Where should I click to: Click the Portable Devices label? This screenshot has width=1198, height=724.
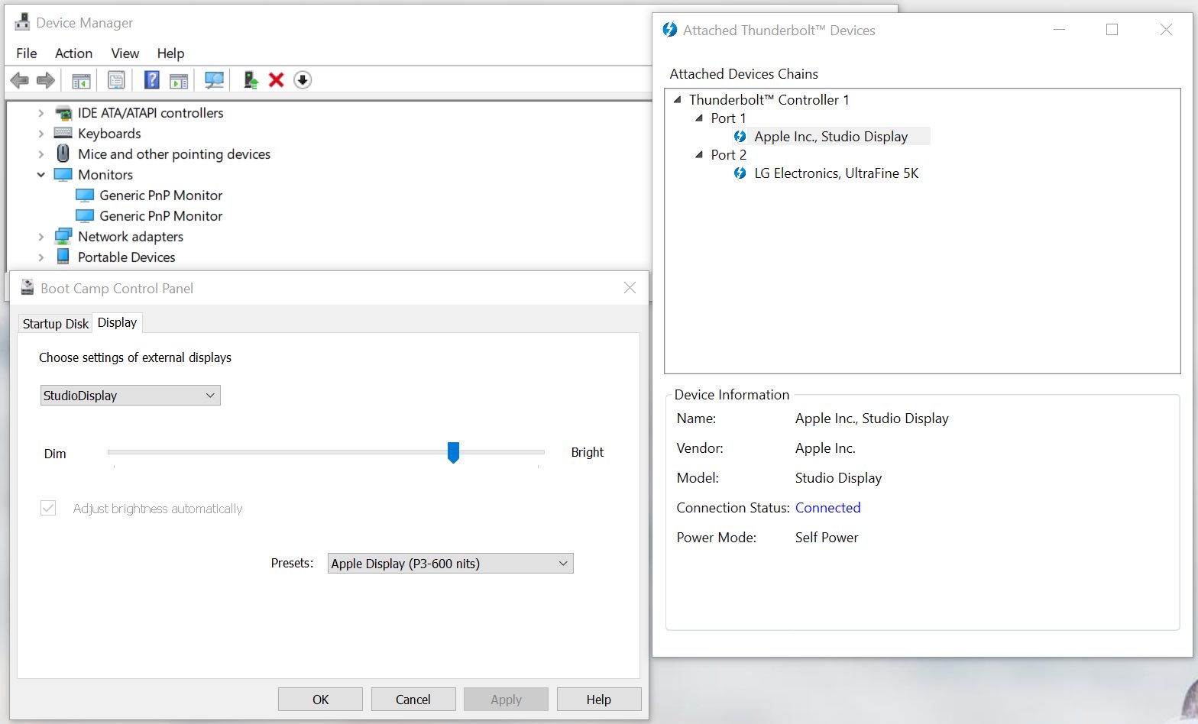coord(127,257)
